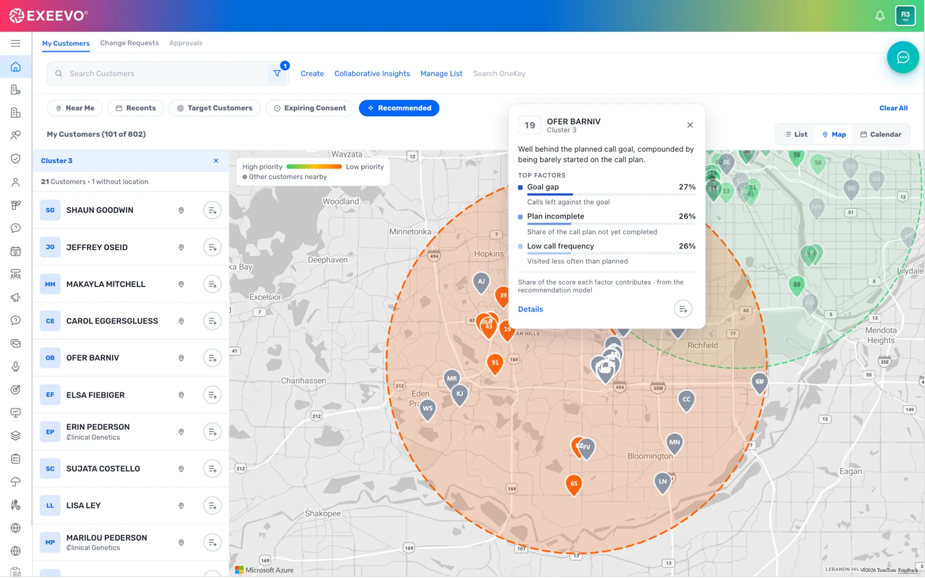
Task: Click the filter funnel icon
Action: coord(277,73)
